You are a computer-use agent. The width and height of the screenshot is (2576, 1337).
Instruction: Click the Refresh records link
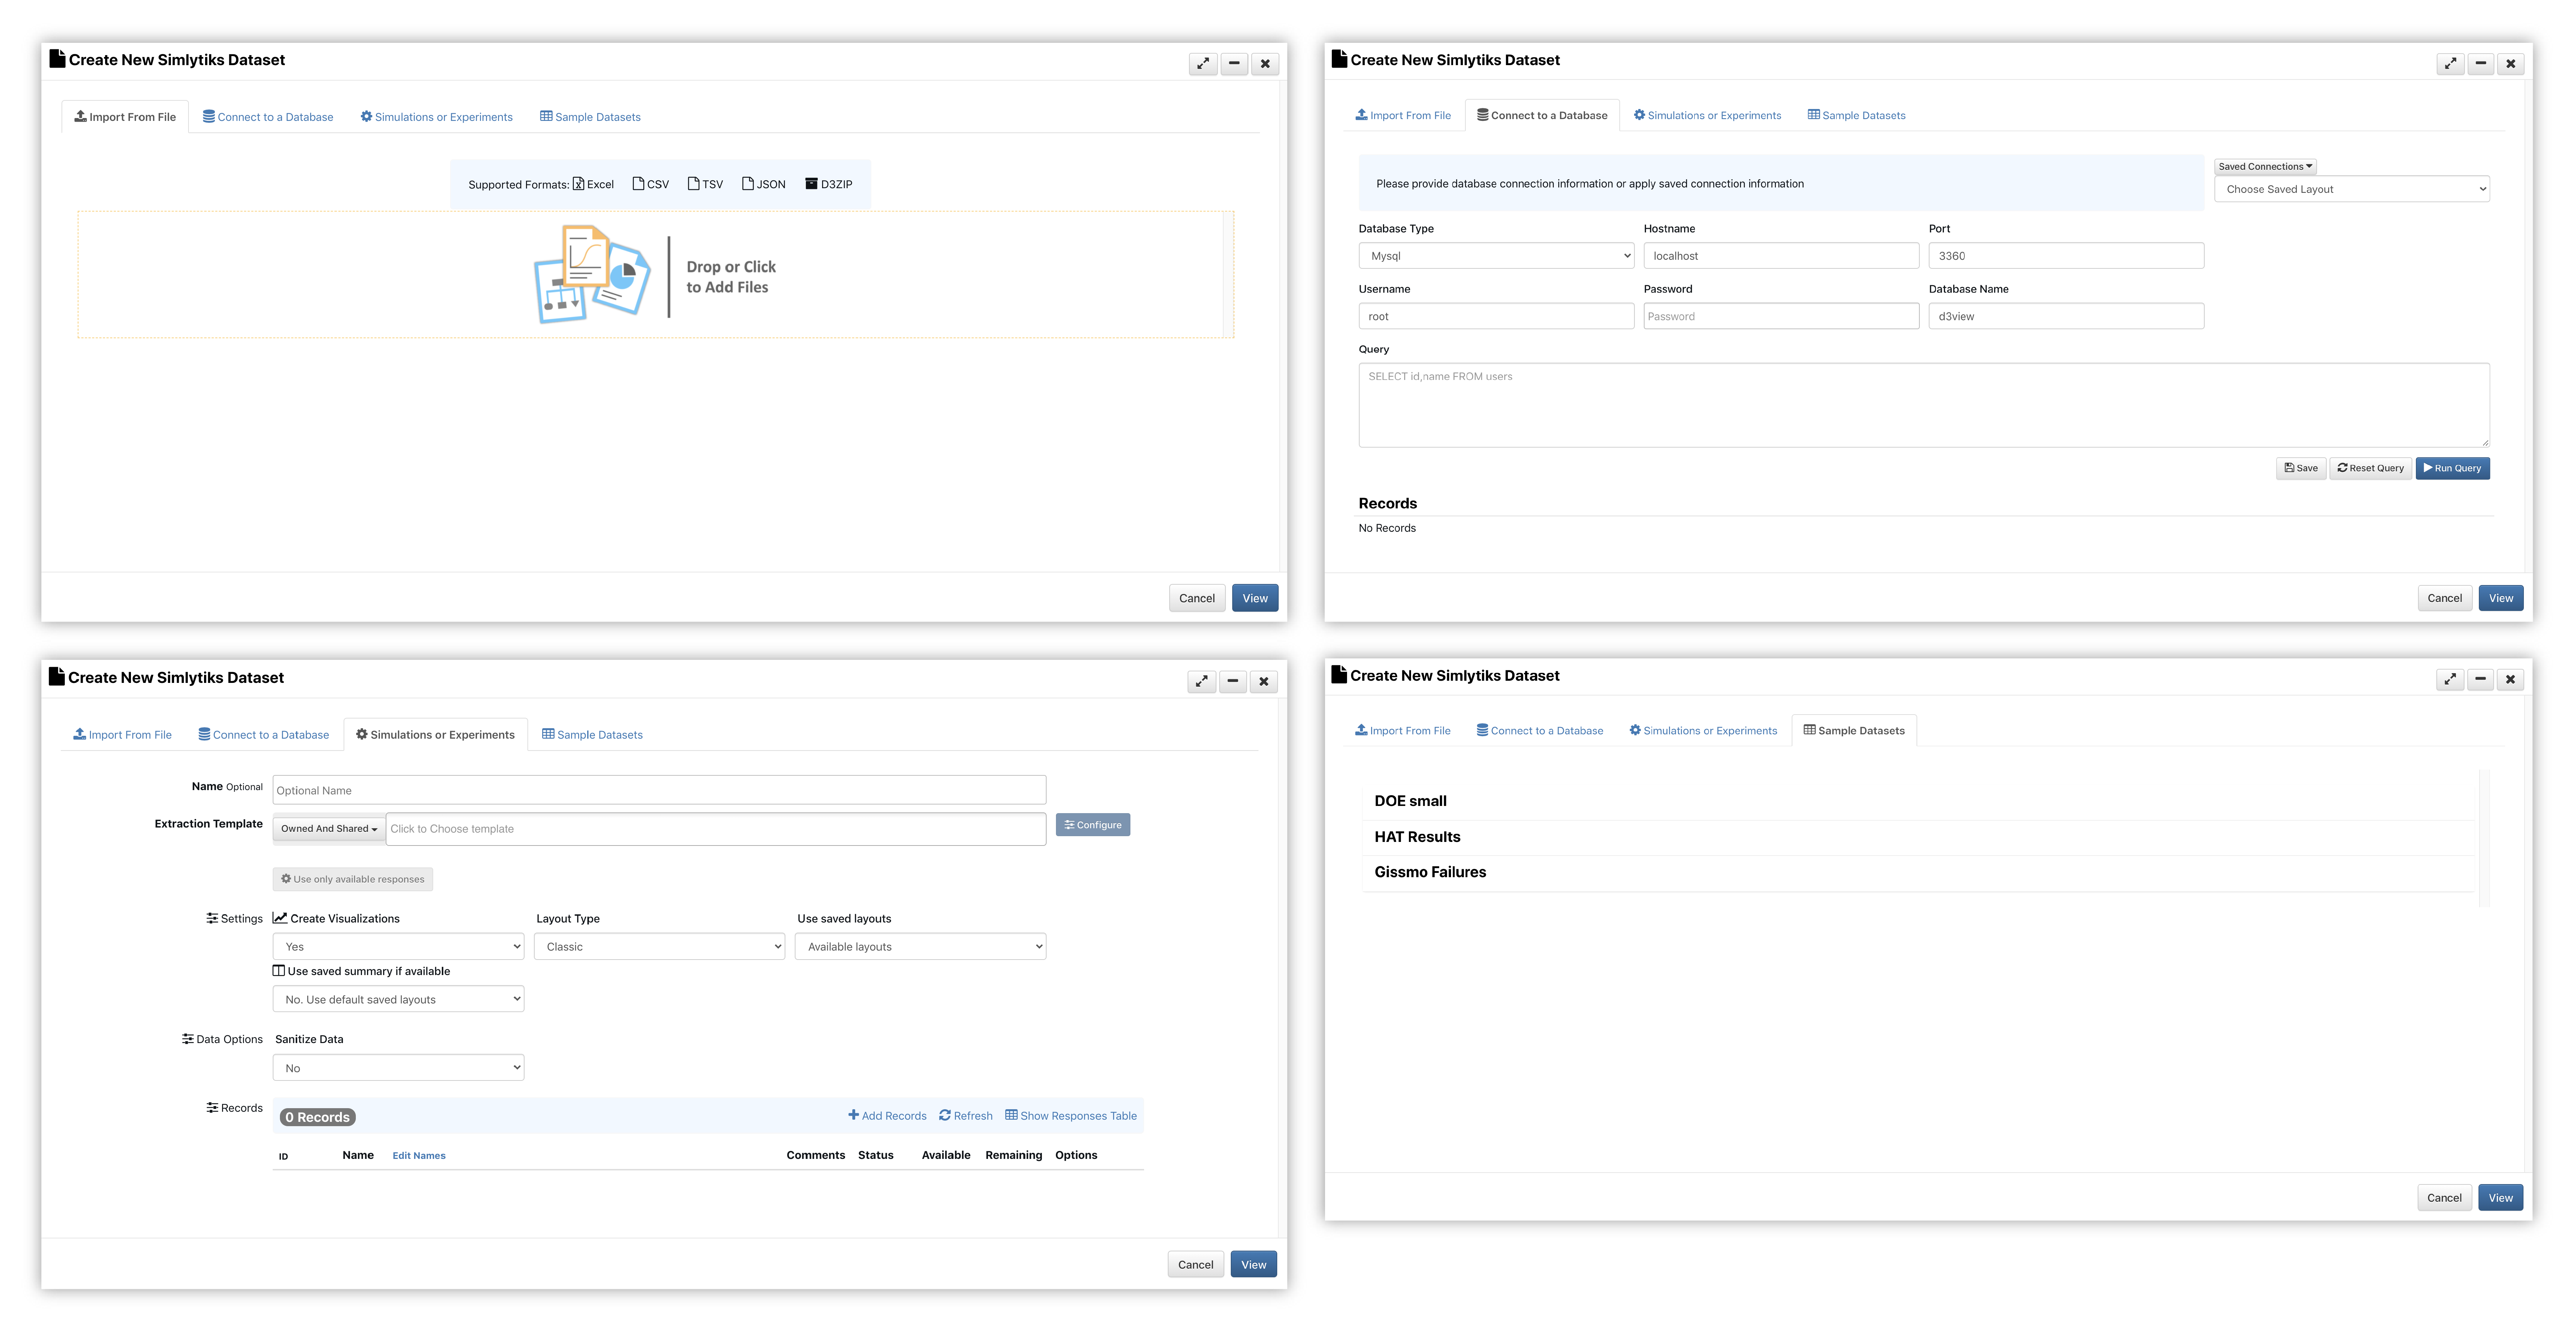click(x=966, y=1116)
